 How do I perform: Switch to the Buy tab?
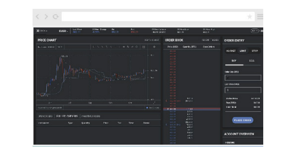[x=234, y=60]
